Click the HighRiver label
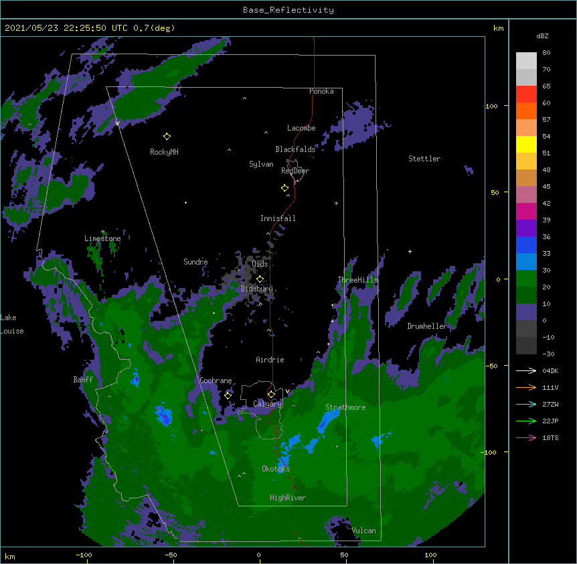The image size is (577, 564). (288, 498)
